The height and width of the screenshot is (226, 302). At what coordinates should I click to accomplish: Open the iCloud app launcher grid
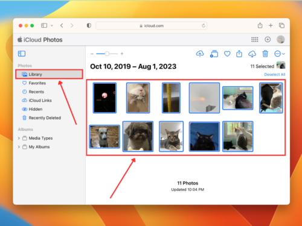click(254, 40)
